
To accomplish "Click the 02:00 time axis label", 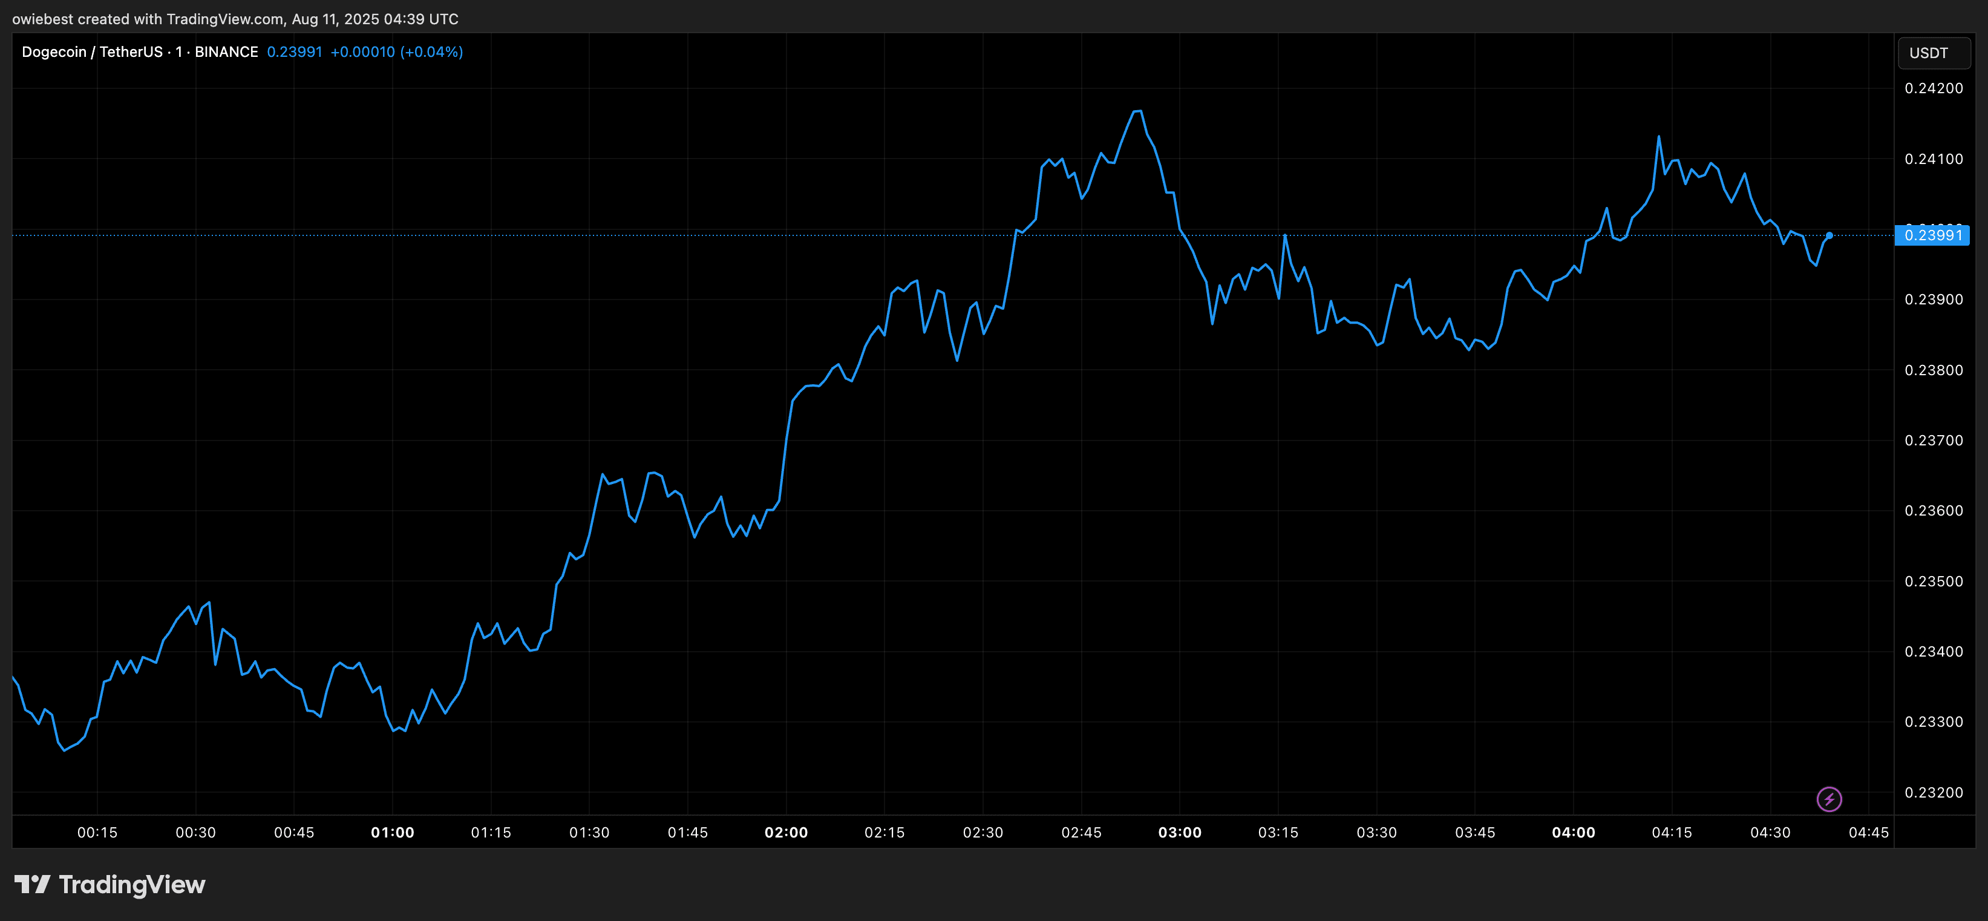I will (786, 832).
